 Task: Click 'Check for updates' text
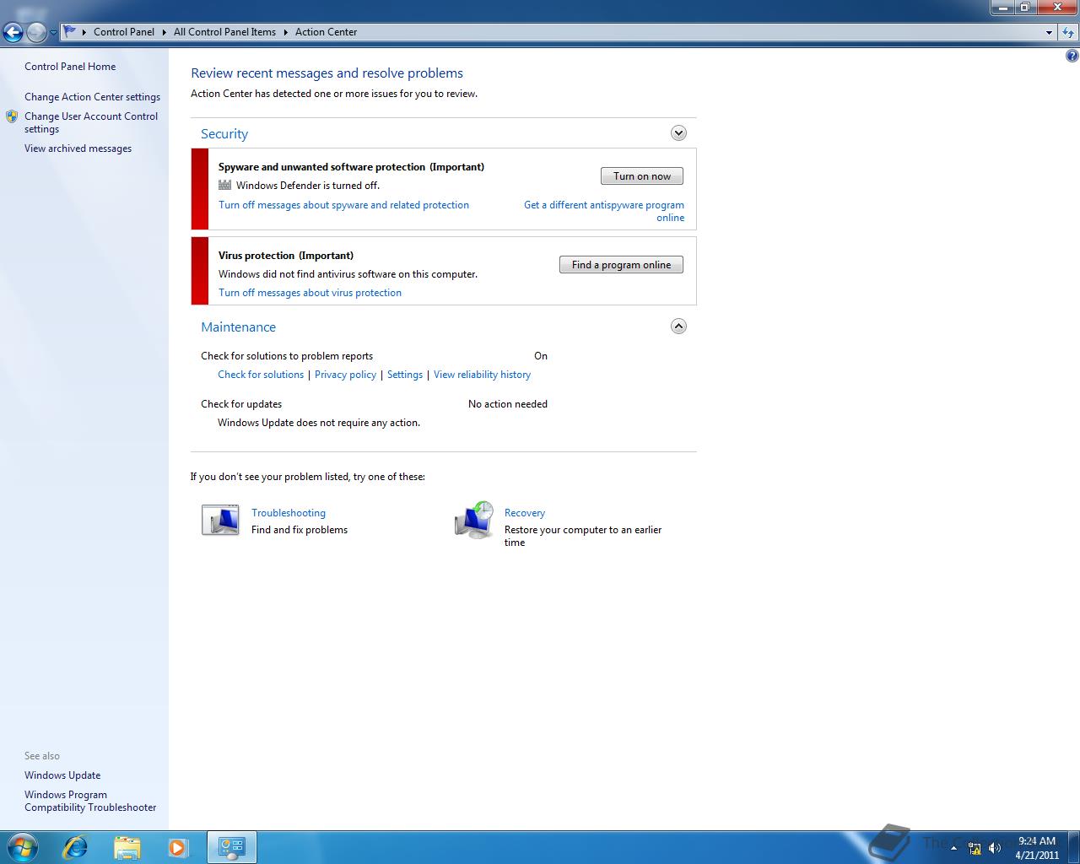click(x=241, y=404)
